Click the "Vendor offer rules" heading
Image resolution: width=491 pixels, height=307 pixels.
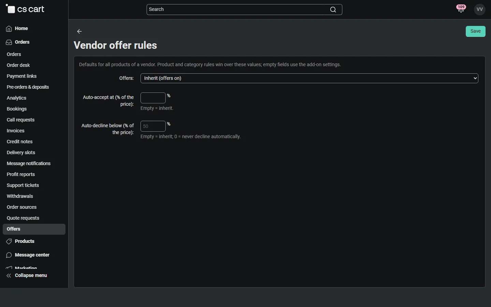(x=115, y=45)
